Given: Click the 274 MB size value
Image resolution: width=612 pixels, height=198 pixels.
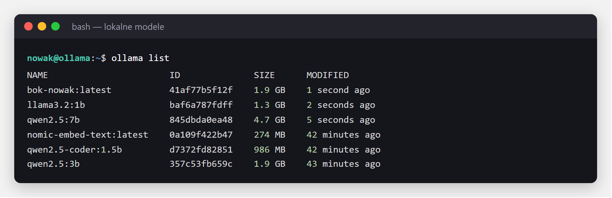Looking at the screenshot, I should click(x=270, y=135).
